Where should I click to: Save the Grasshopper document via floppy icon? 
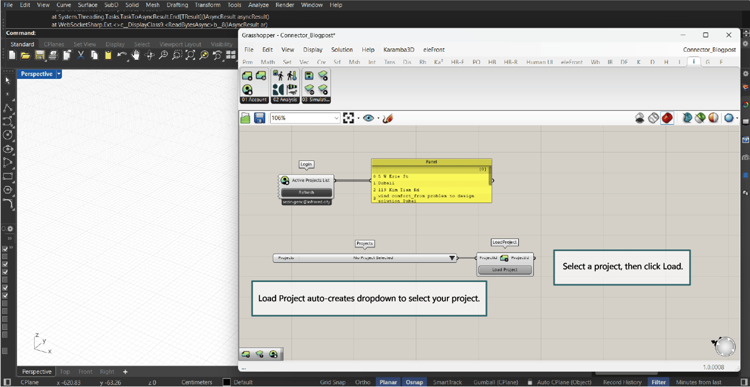pos(260,118)
